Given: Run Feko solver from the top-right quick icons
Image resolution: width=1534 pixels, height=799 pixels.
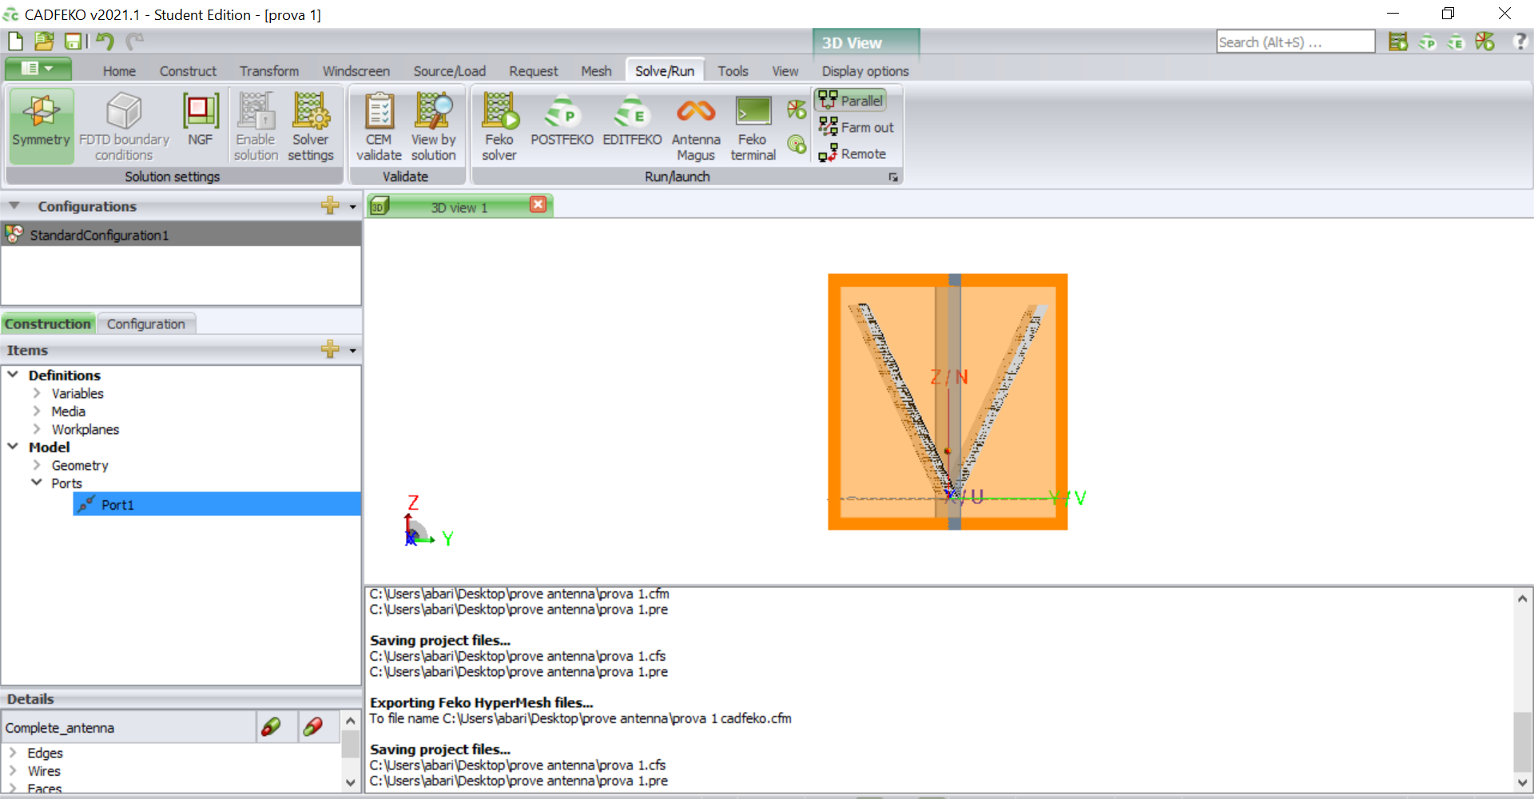Looking at the screenshot, I should [x=1398, y=42].
